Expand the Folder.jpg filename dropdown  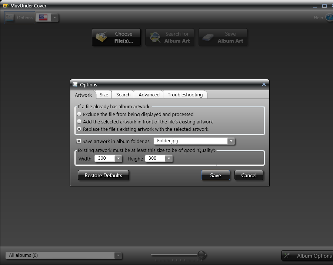pos(231,141)
